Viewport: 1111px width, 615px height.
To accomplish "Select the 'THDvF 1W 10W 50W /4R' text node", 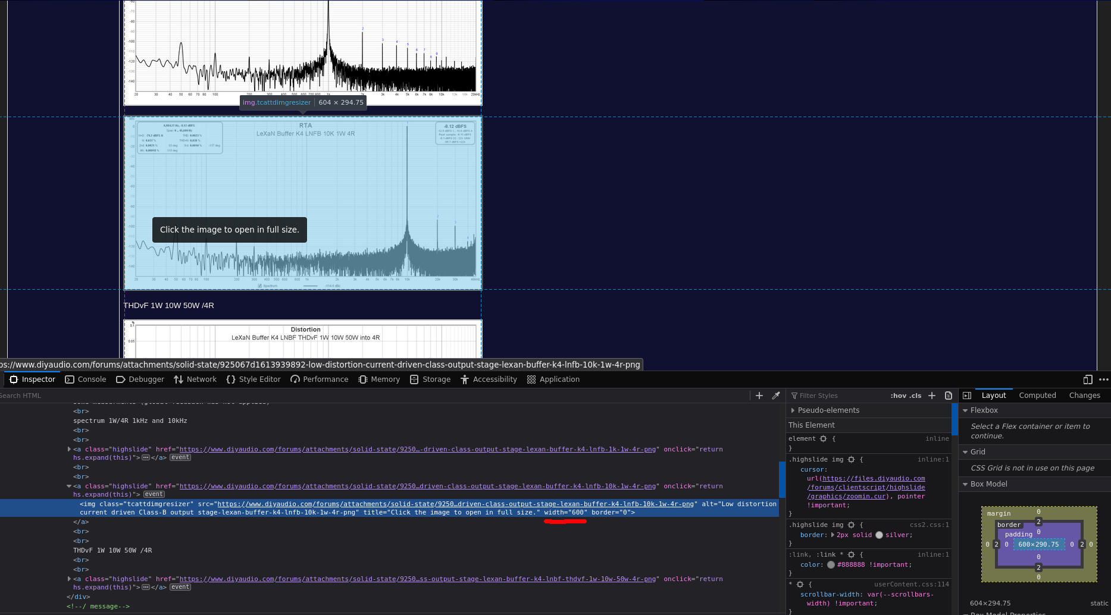I will pyautogui.click(x=112, y=550).
